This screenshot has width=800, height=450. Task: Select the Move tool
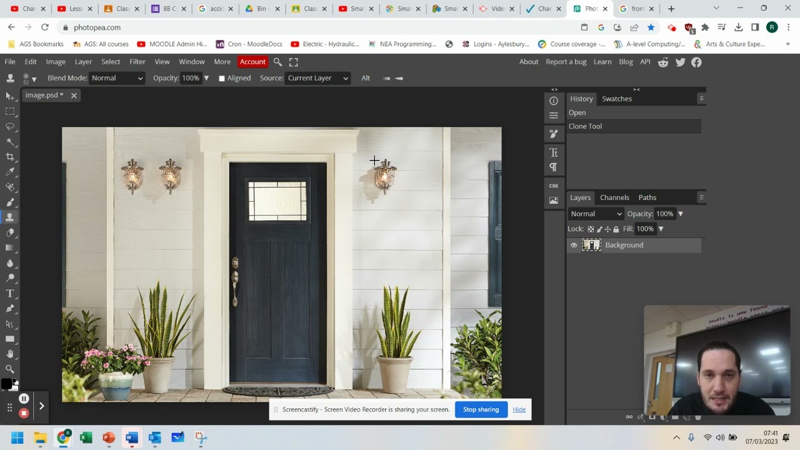(10, 96)
